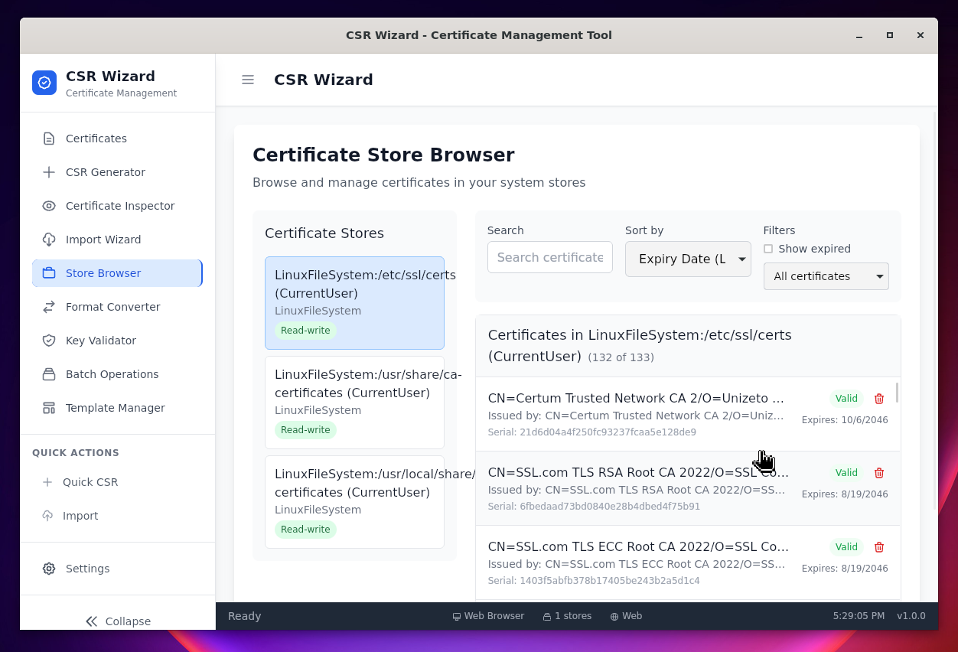The image size is (958, 652).
Task: Click the Format Converter arrows icon
Action: pos(49,307)
